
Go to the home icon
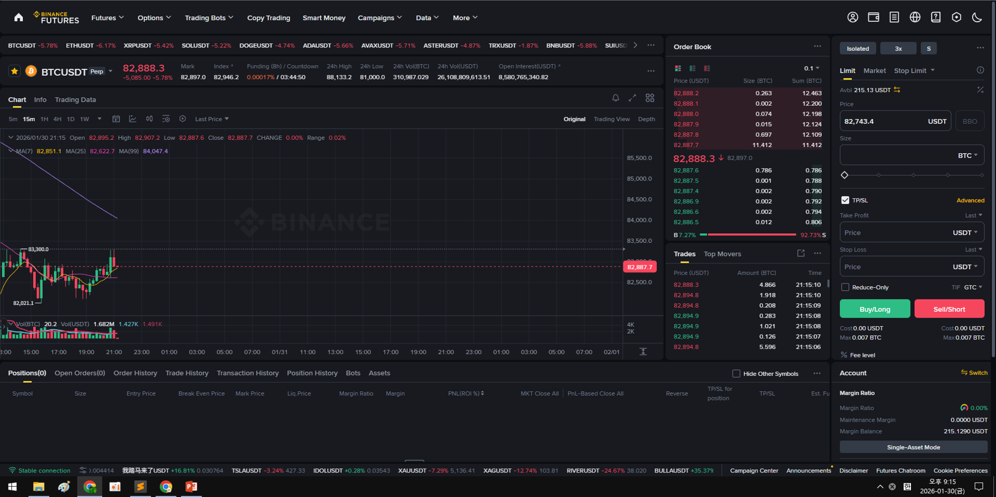tap(19, 18)
